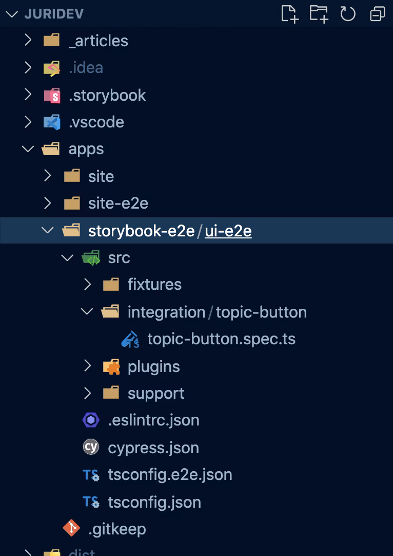Collapse all folders in explorer
The image size is (393, 556).
(x=377, y=14)
